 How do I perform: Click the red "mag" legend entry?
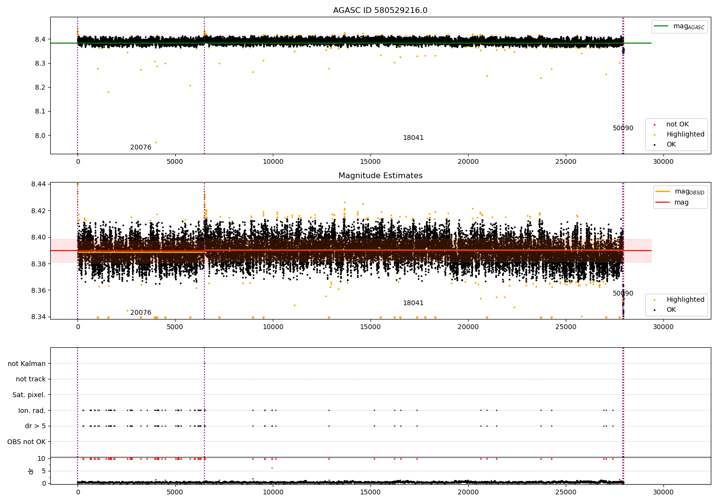[x=672, y=203]
